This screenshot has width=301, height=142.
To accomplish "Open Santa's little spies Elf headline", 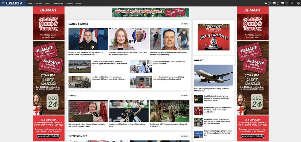I will pyautogui.click(x=218, y=110).
